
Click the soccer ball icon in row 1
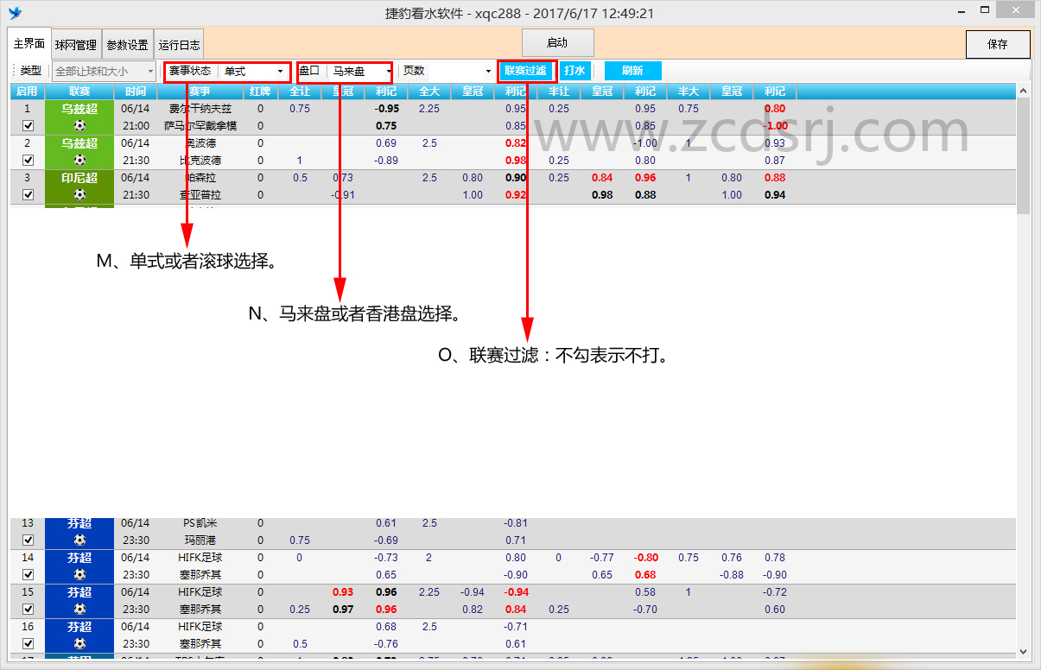pyautogui.click(x=79, y=125)
